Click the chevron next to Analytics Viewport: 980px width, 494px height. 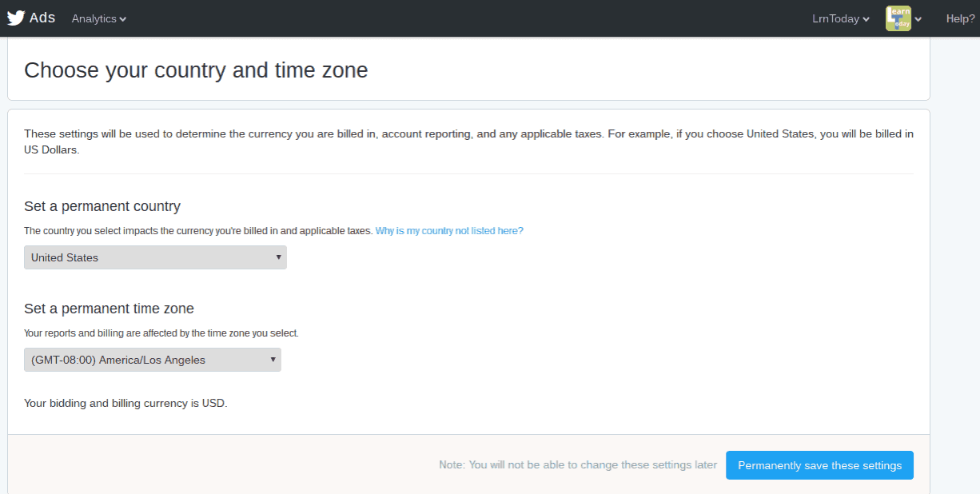(x=123, y=19)
